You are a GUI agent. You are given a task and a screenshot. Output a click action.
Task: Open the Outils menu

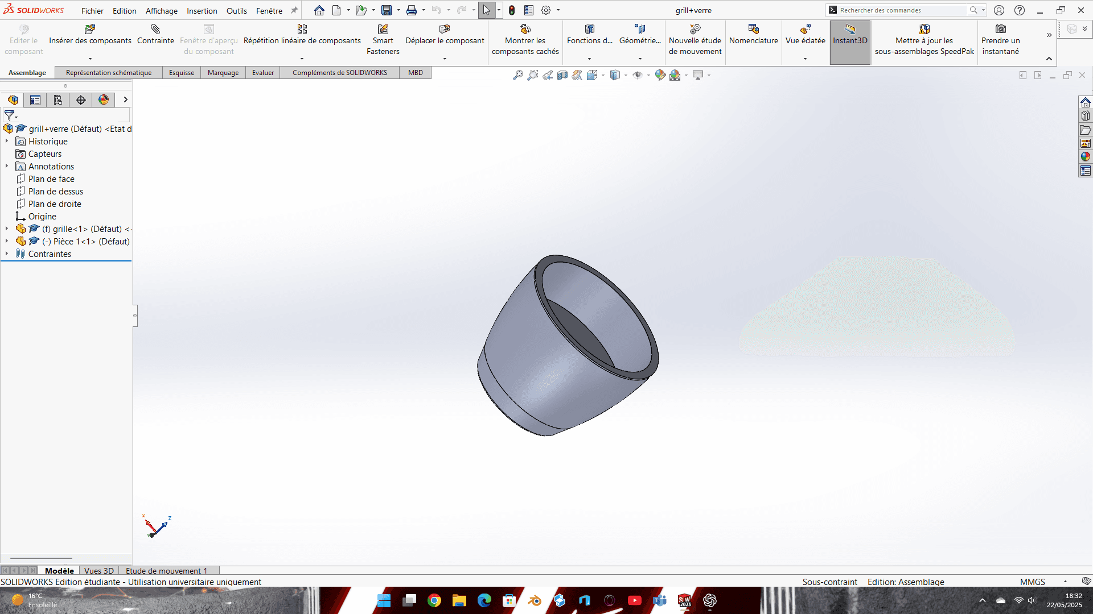[237, 11]
